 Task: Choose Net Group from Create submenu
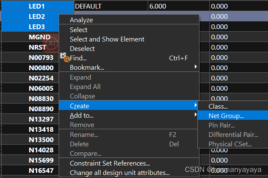coord(226,116)
